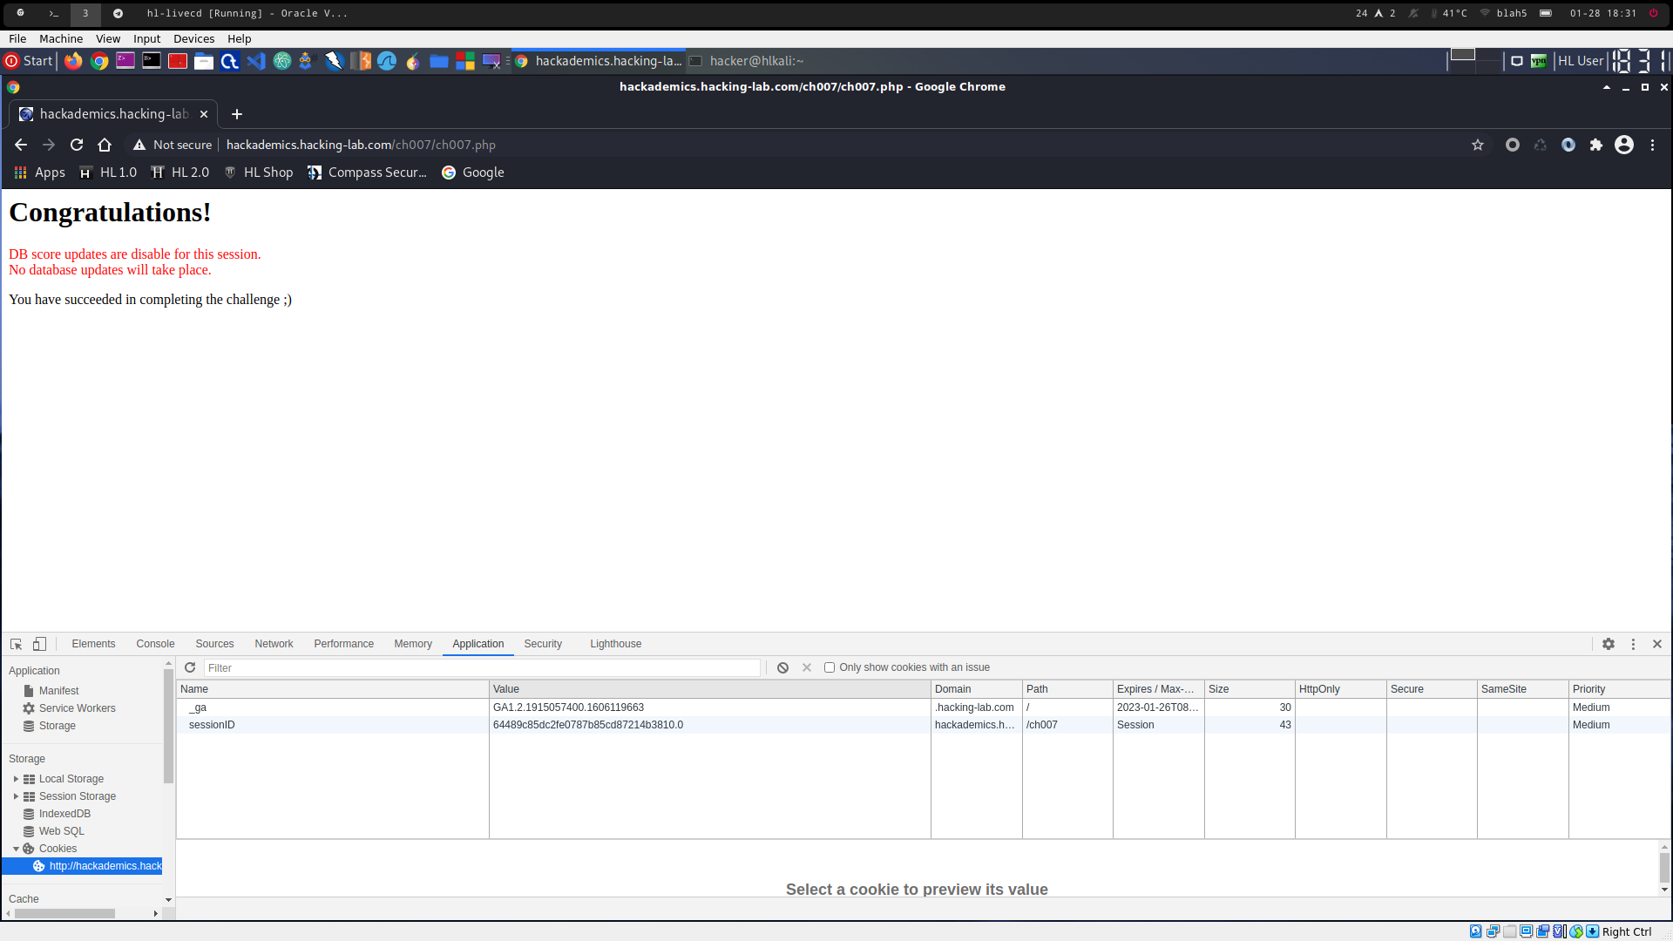
Task: Expand the Session Storage tree
Action: tap(16, 796)
